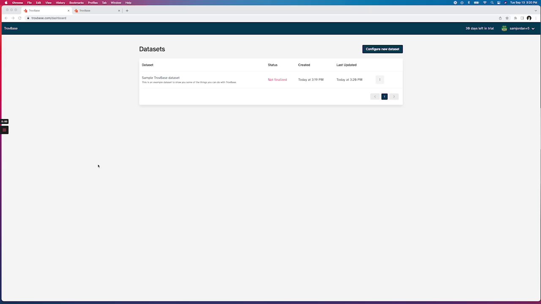Click the TrovBase logo in the header

pos(11,28)
